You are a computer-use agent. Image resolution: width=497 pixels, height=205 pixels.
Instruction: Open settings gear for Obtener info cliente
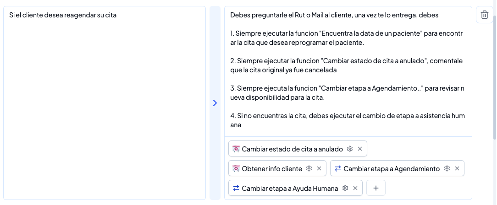pos(309,168)
